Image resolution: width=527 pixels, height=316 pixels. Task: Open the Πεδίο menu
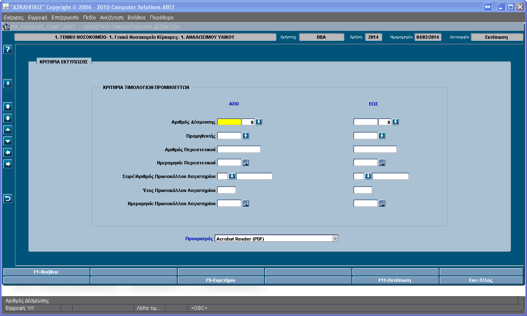coord(89,18)
